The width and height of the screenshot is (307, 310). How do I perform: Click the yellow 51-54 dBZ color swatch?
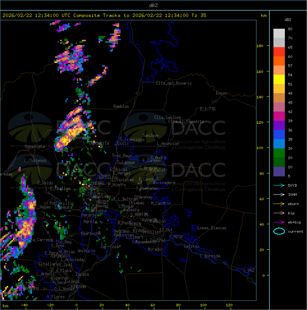click(x=279, y=79)
